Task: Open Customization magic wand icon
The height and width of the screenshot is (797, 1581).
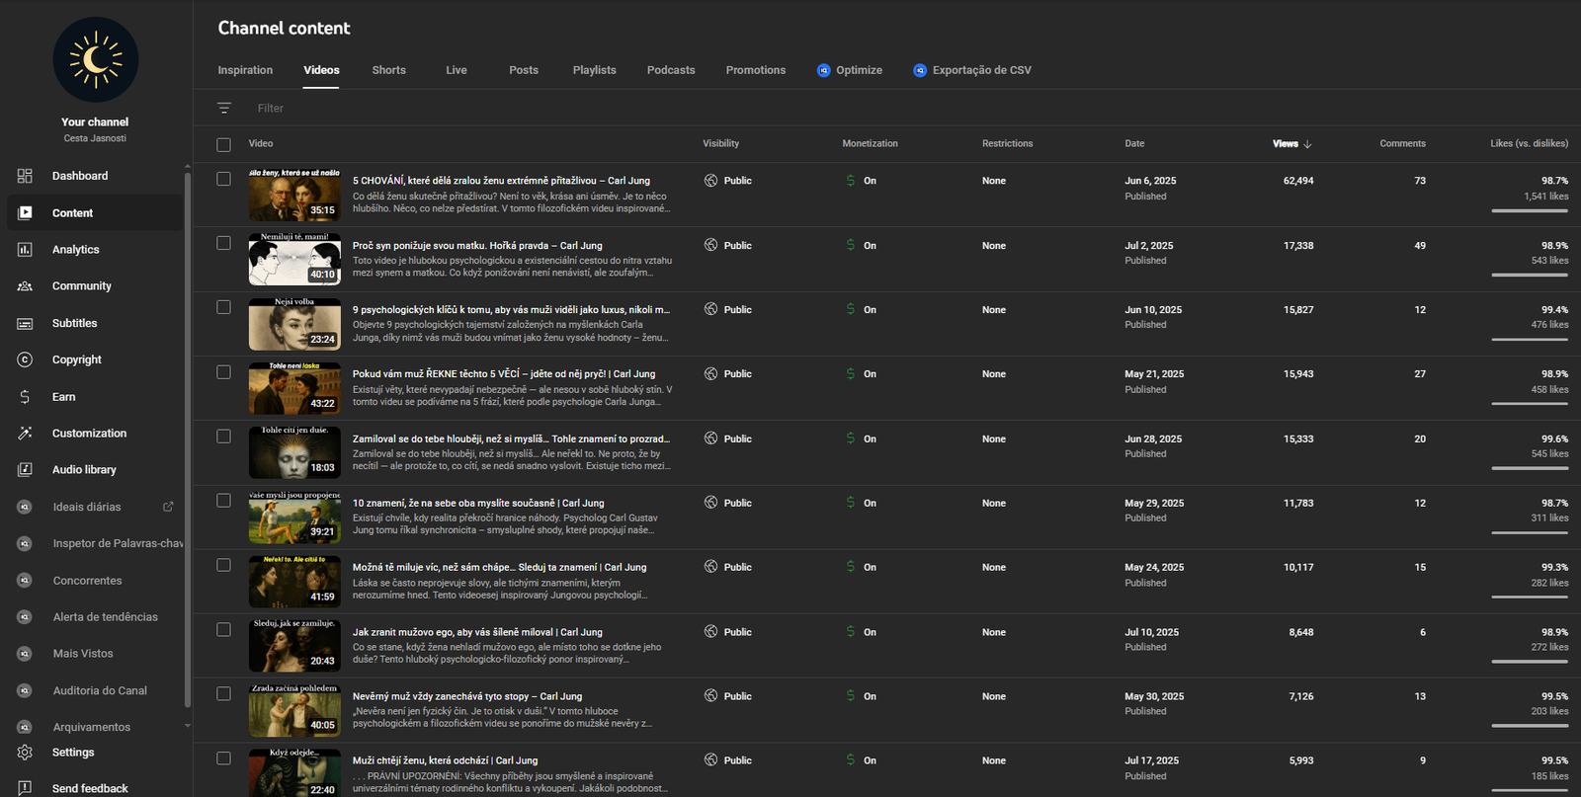Action: pos(25,434)
